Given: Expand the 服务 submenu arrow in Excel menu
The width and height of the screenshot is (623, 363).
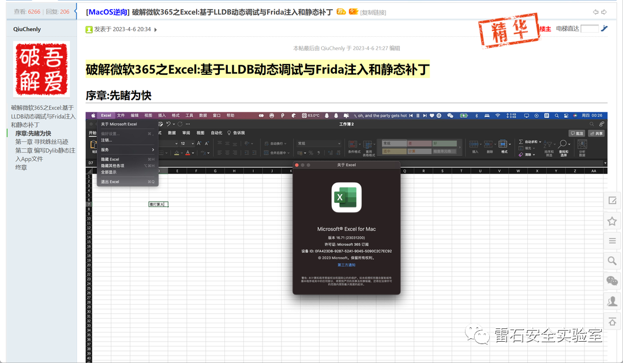Looking at the screenshot, I should point(153,150).
